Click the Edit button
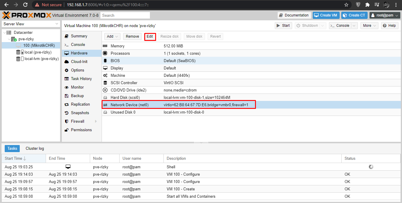This screenshot has height=203, width=402. tap(150, 36)
